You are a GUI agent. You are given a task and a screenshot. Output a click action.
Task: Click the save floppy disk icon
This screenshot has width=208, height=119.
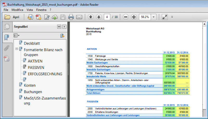coord(63,17)
